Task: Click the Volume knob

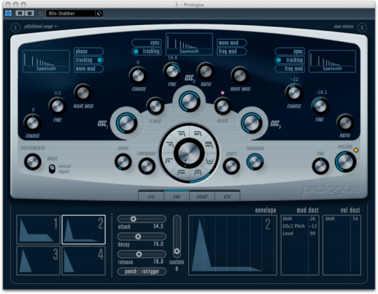Action: (x=346, y=162)
